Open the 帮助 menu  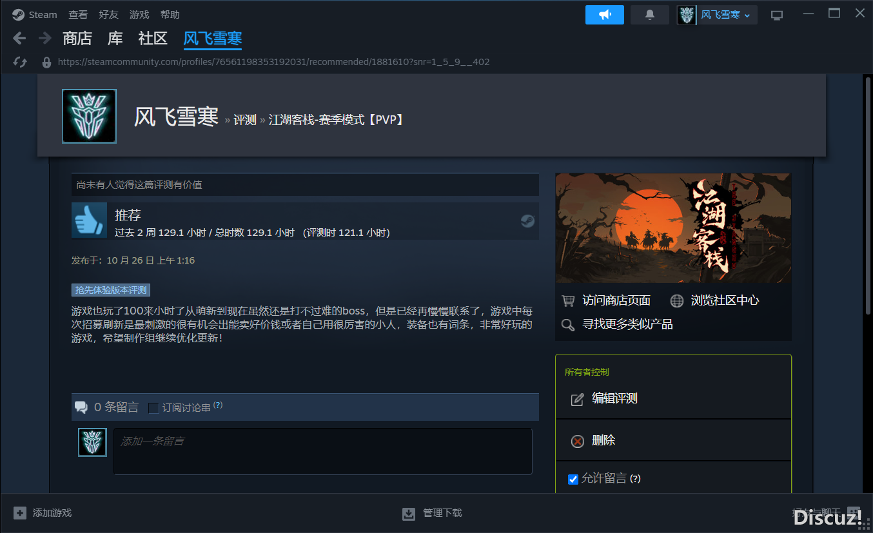coord(170,14)
